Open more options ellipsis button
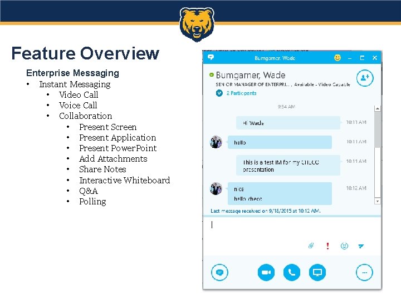The height and width of the screenshot is (300, 401). 364,272
